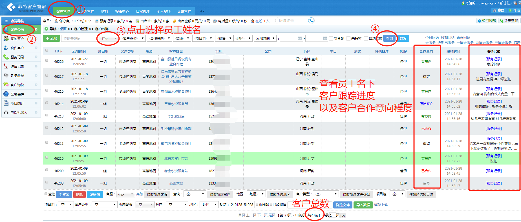Click the green 添加 button
This screenshot has height=222, width=521.
[51, 38]
